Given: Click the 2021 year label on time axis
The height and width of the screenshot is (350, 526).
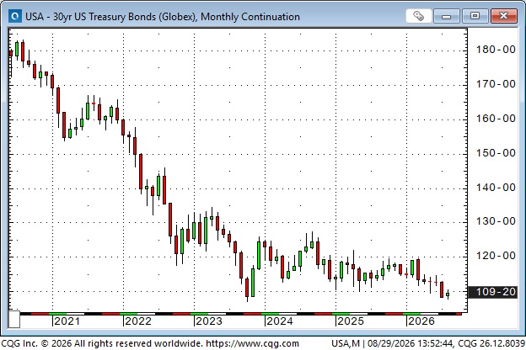Looking at the screenshot, I should [x=67, y=321].
